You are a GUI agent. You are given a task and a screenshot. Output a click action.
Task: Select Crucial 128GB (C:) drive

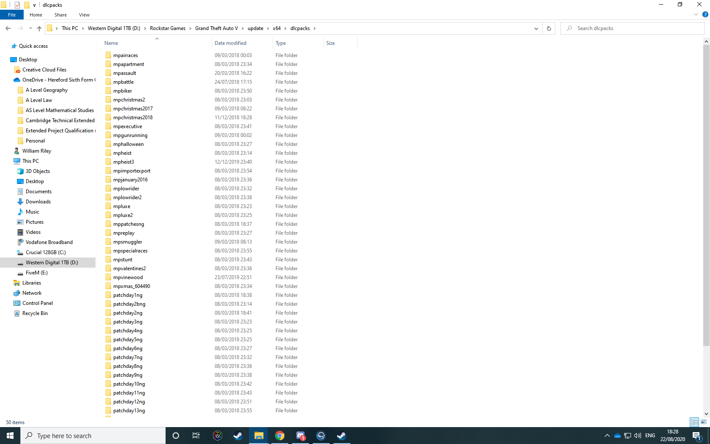click(x=46, y=252)
